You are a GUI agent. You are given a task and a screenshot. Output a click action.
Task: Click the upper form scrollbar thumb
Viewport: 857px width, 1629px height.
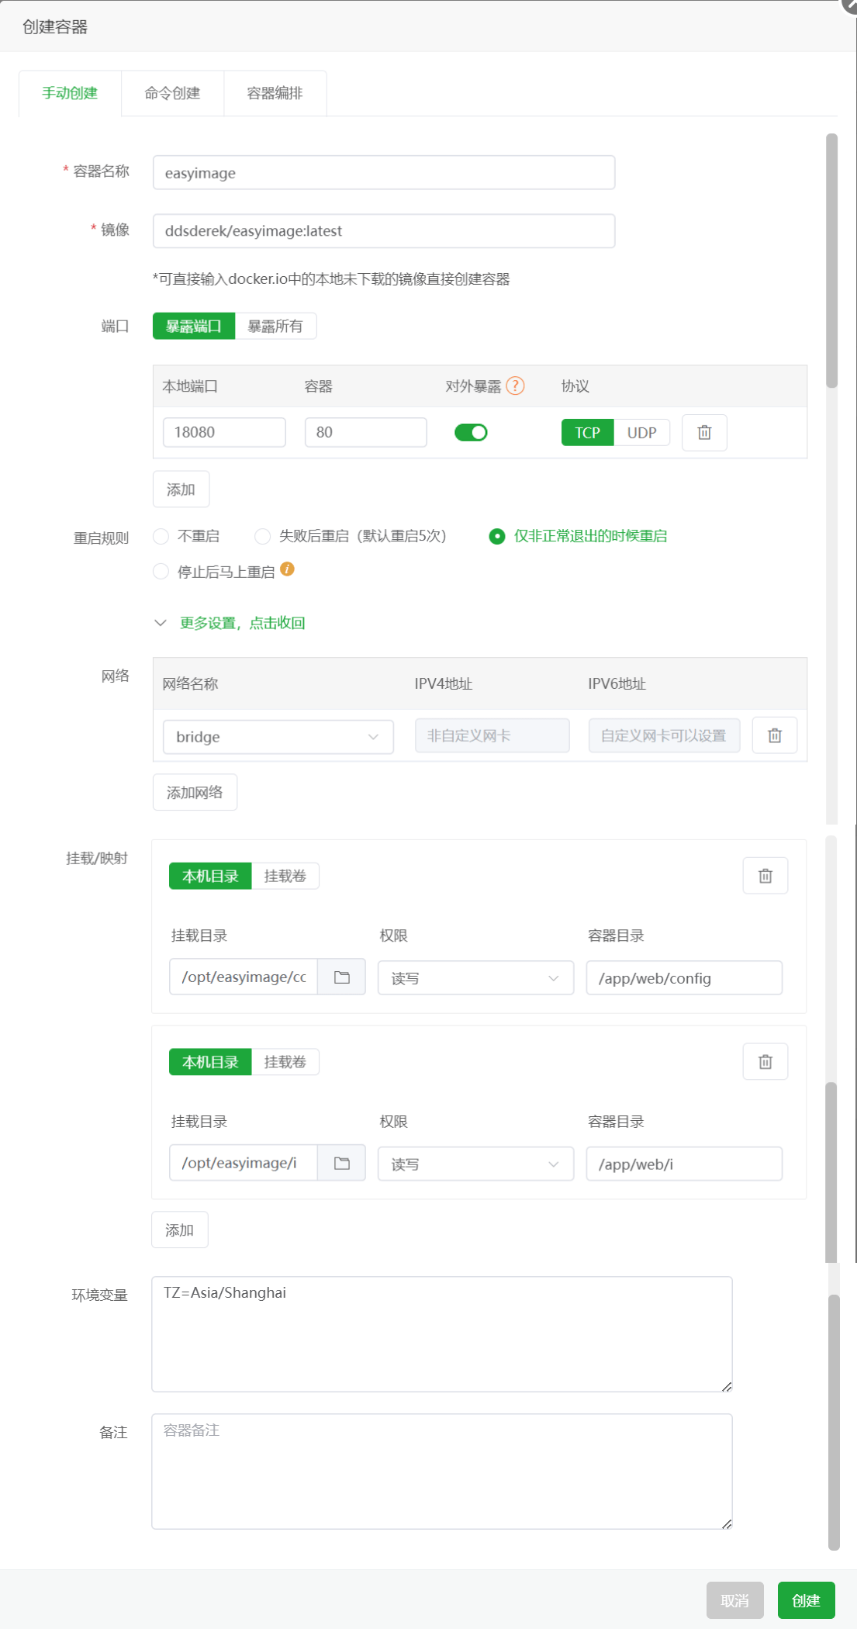point(831,260)
